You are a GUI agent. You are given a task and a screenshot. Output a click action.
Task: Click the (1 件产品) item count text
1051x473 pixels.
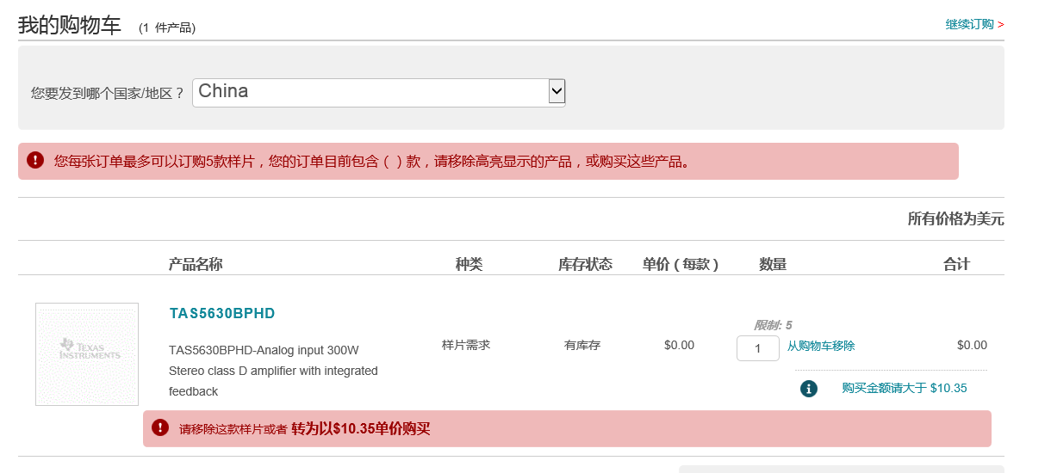tap(167, 28)
